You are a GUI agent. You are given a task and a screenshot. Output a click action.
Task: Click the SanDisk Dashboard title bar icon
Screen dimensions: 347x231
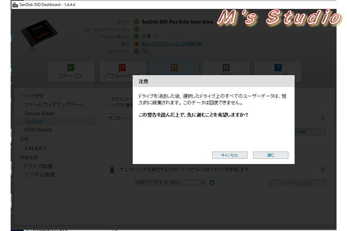[15, 4]
